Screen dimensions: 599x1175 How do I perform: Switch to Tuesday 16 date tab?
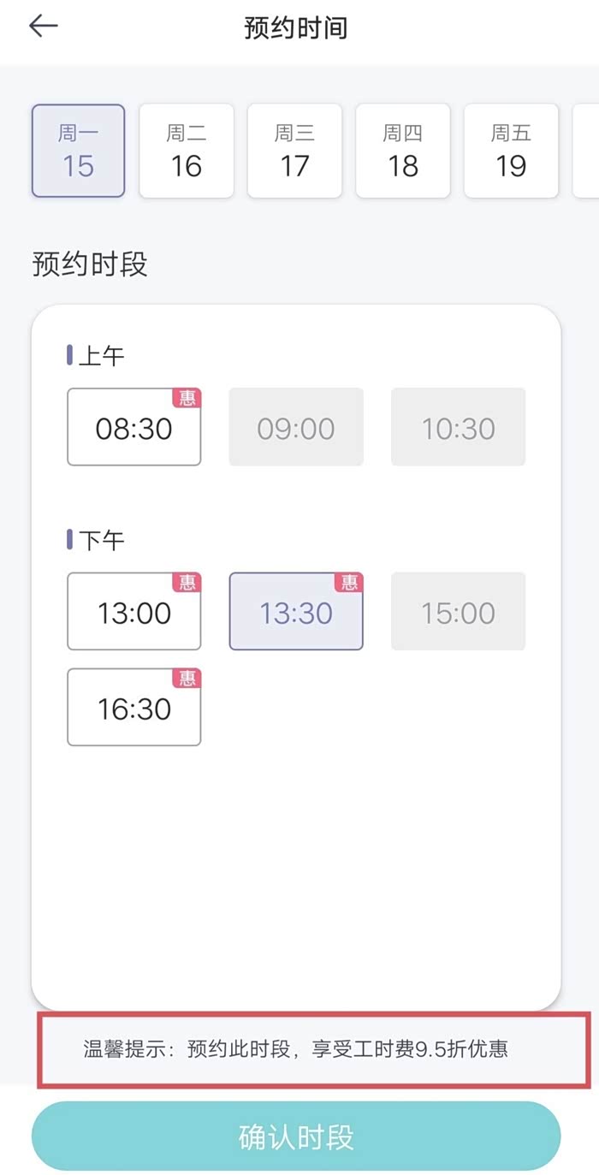coord(187,151)
